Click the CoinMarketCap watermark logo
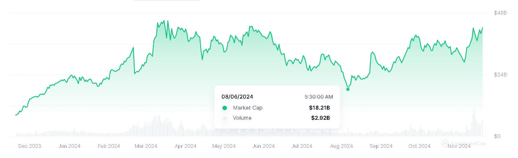 click(x=445, y=143)
